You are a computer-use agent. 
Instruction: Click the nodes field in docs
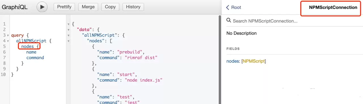tap(233, 61)
